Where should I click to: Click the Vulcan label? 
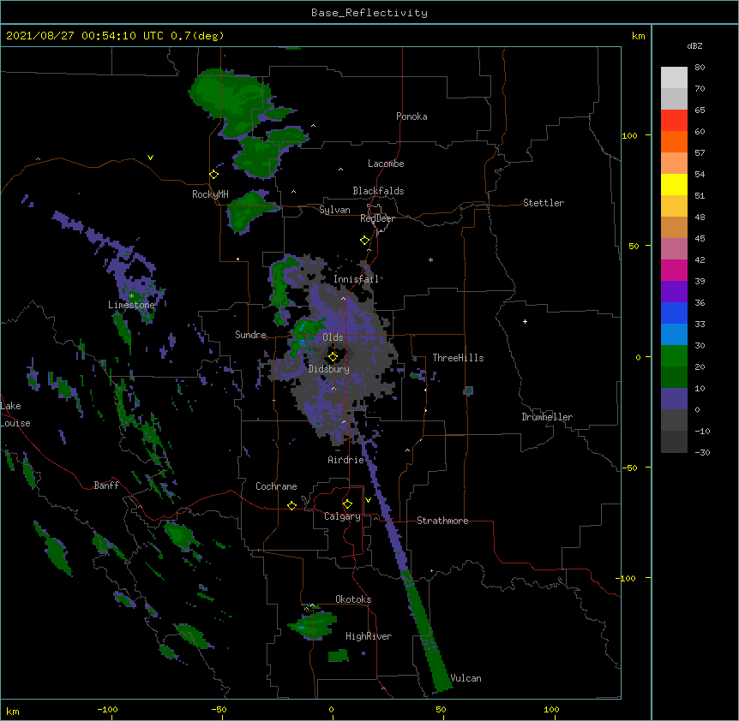466,678
